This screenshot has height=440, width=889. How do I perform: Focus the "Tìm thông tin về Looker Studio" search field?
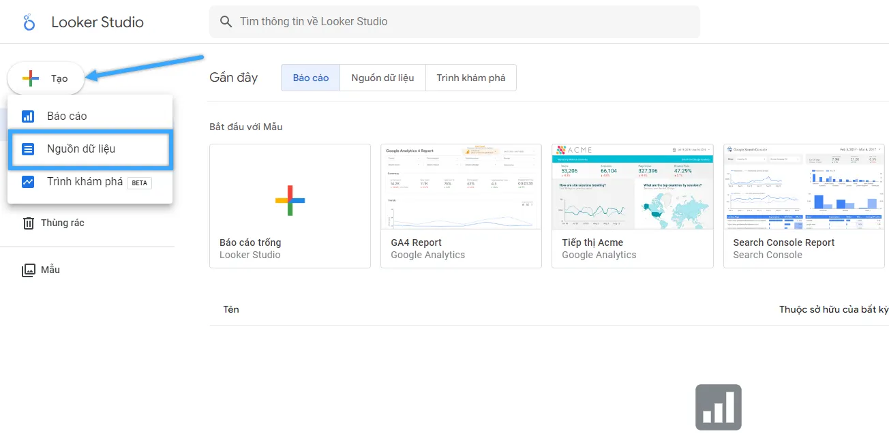(x=454, y=22)
